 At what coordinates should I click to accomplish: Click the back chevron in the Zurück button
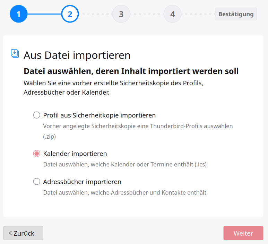coord(10,233)
